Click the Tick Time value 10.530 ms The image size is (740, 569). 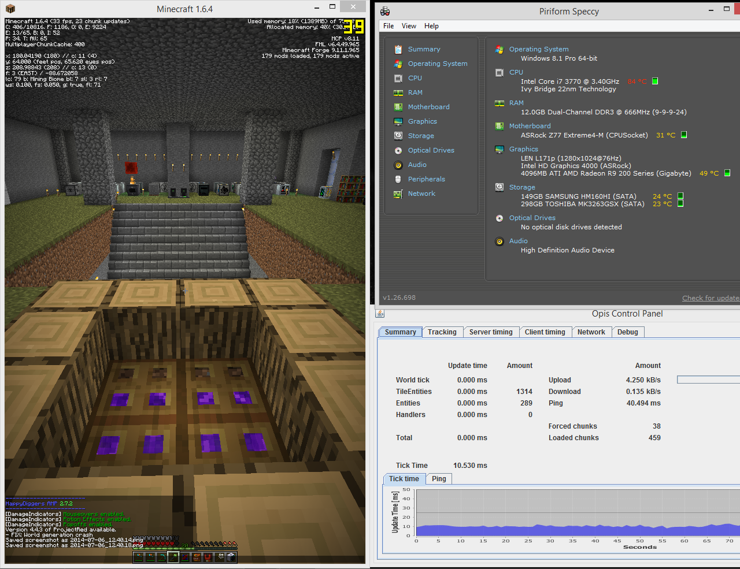point(470,466)
